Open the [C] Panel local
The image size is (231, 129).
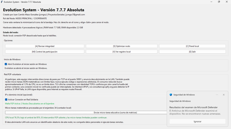click(192, 46)
